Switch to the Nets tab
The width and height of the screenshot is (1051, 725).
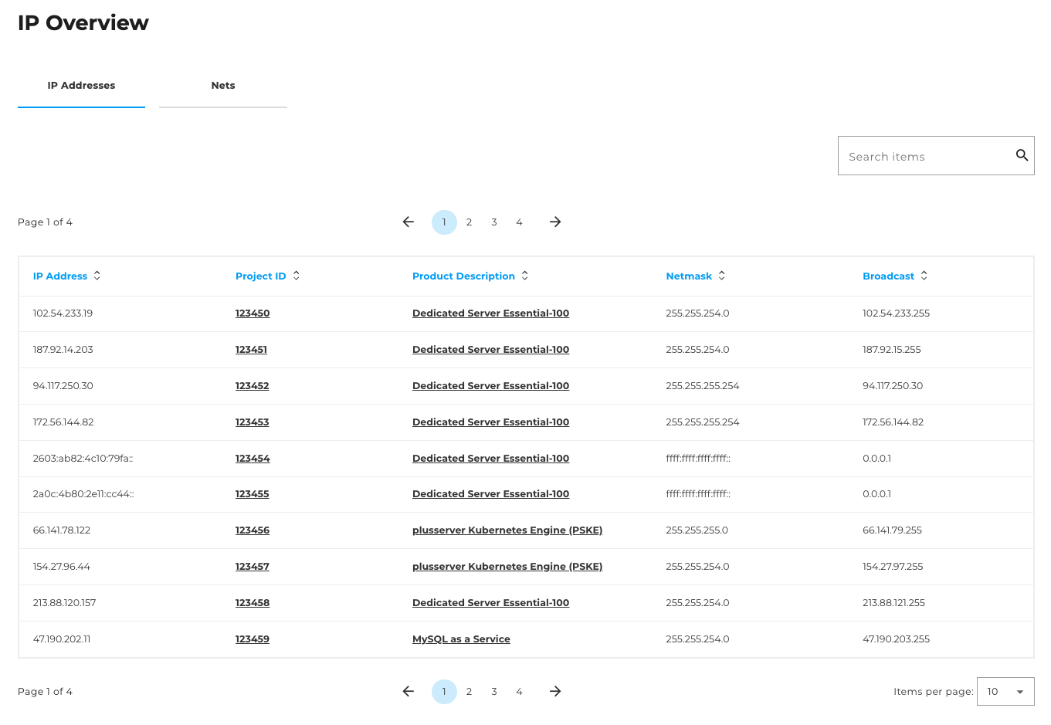pos(223,86)
